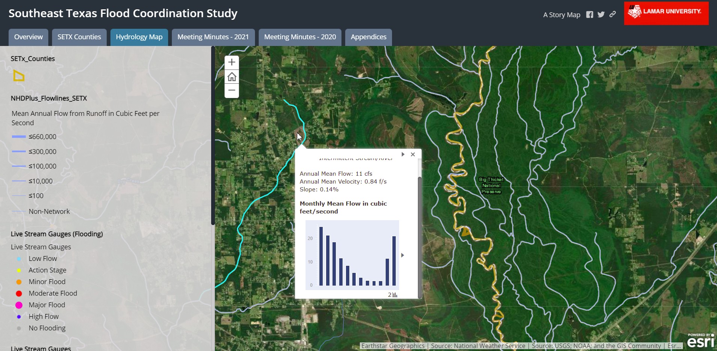Open the Lamar University logo link
The image size is (717, 351).
pyautogui.click(x=666, y=13)
